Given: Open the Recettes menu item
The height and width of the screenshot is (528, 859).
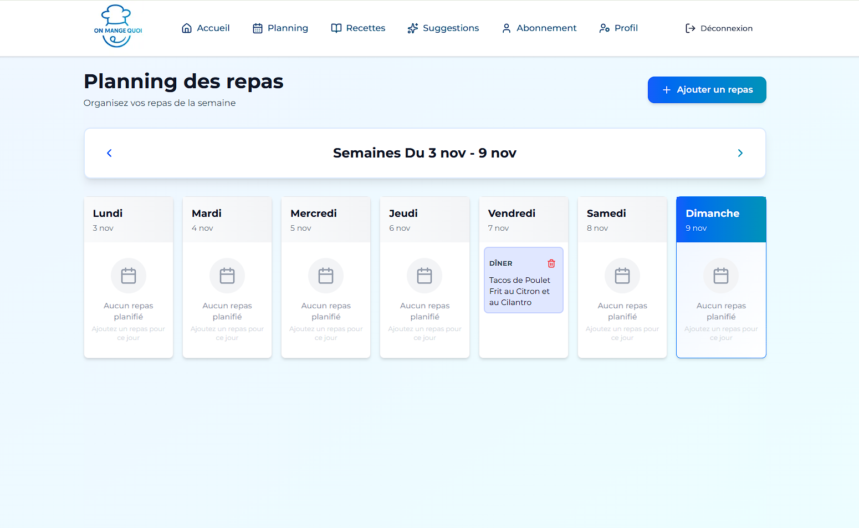Looking at the screenshot, I should point(358,28).
